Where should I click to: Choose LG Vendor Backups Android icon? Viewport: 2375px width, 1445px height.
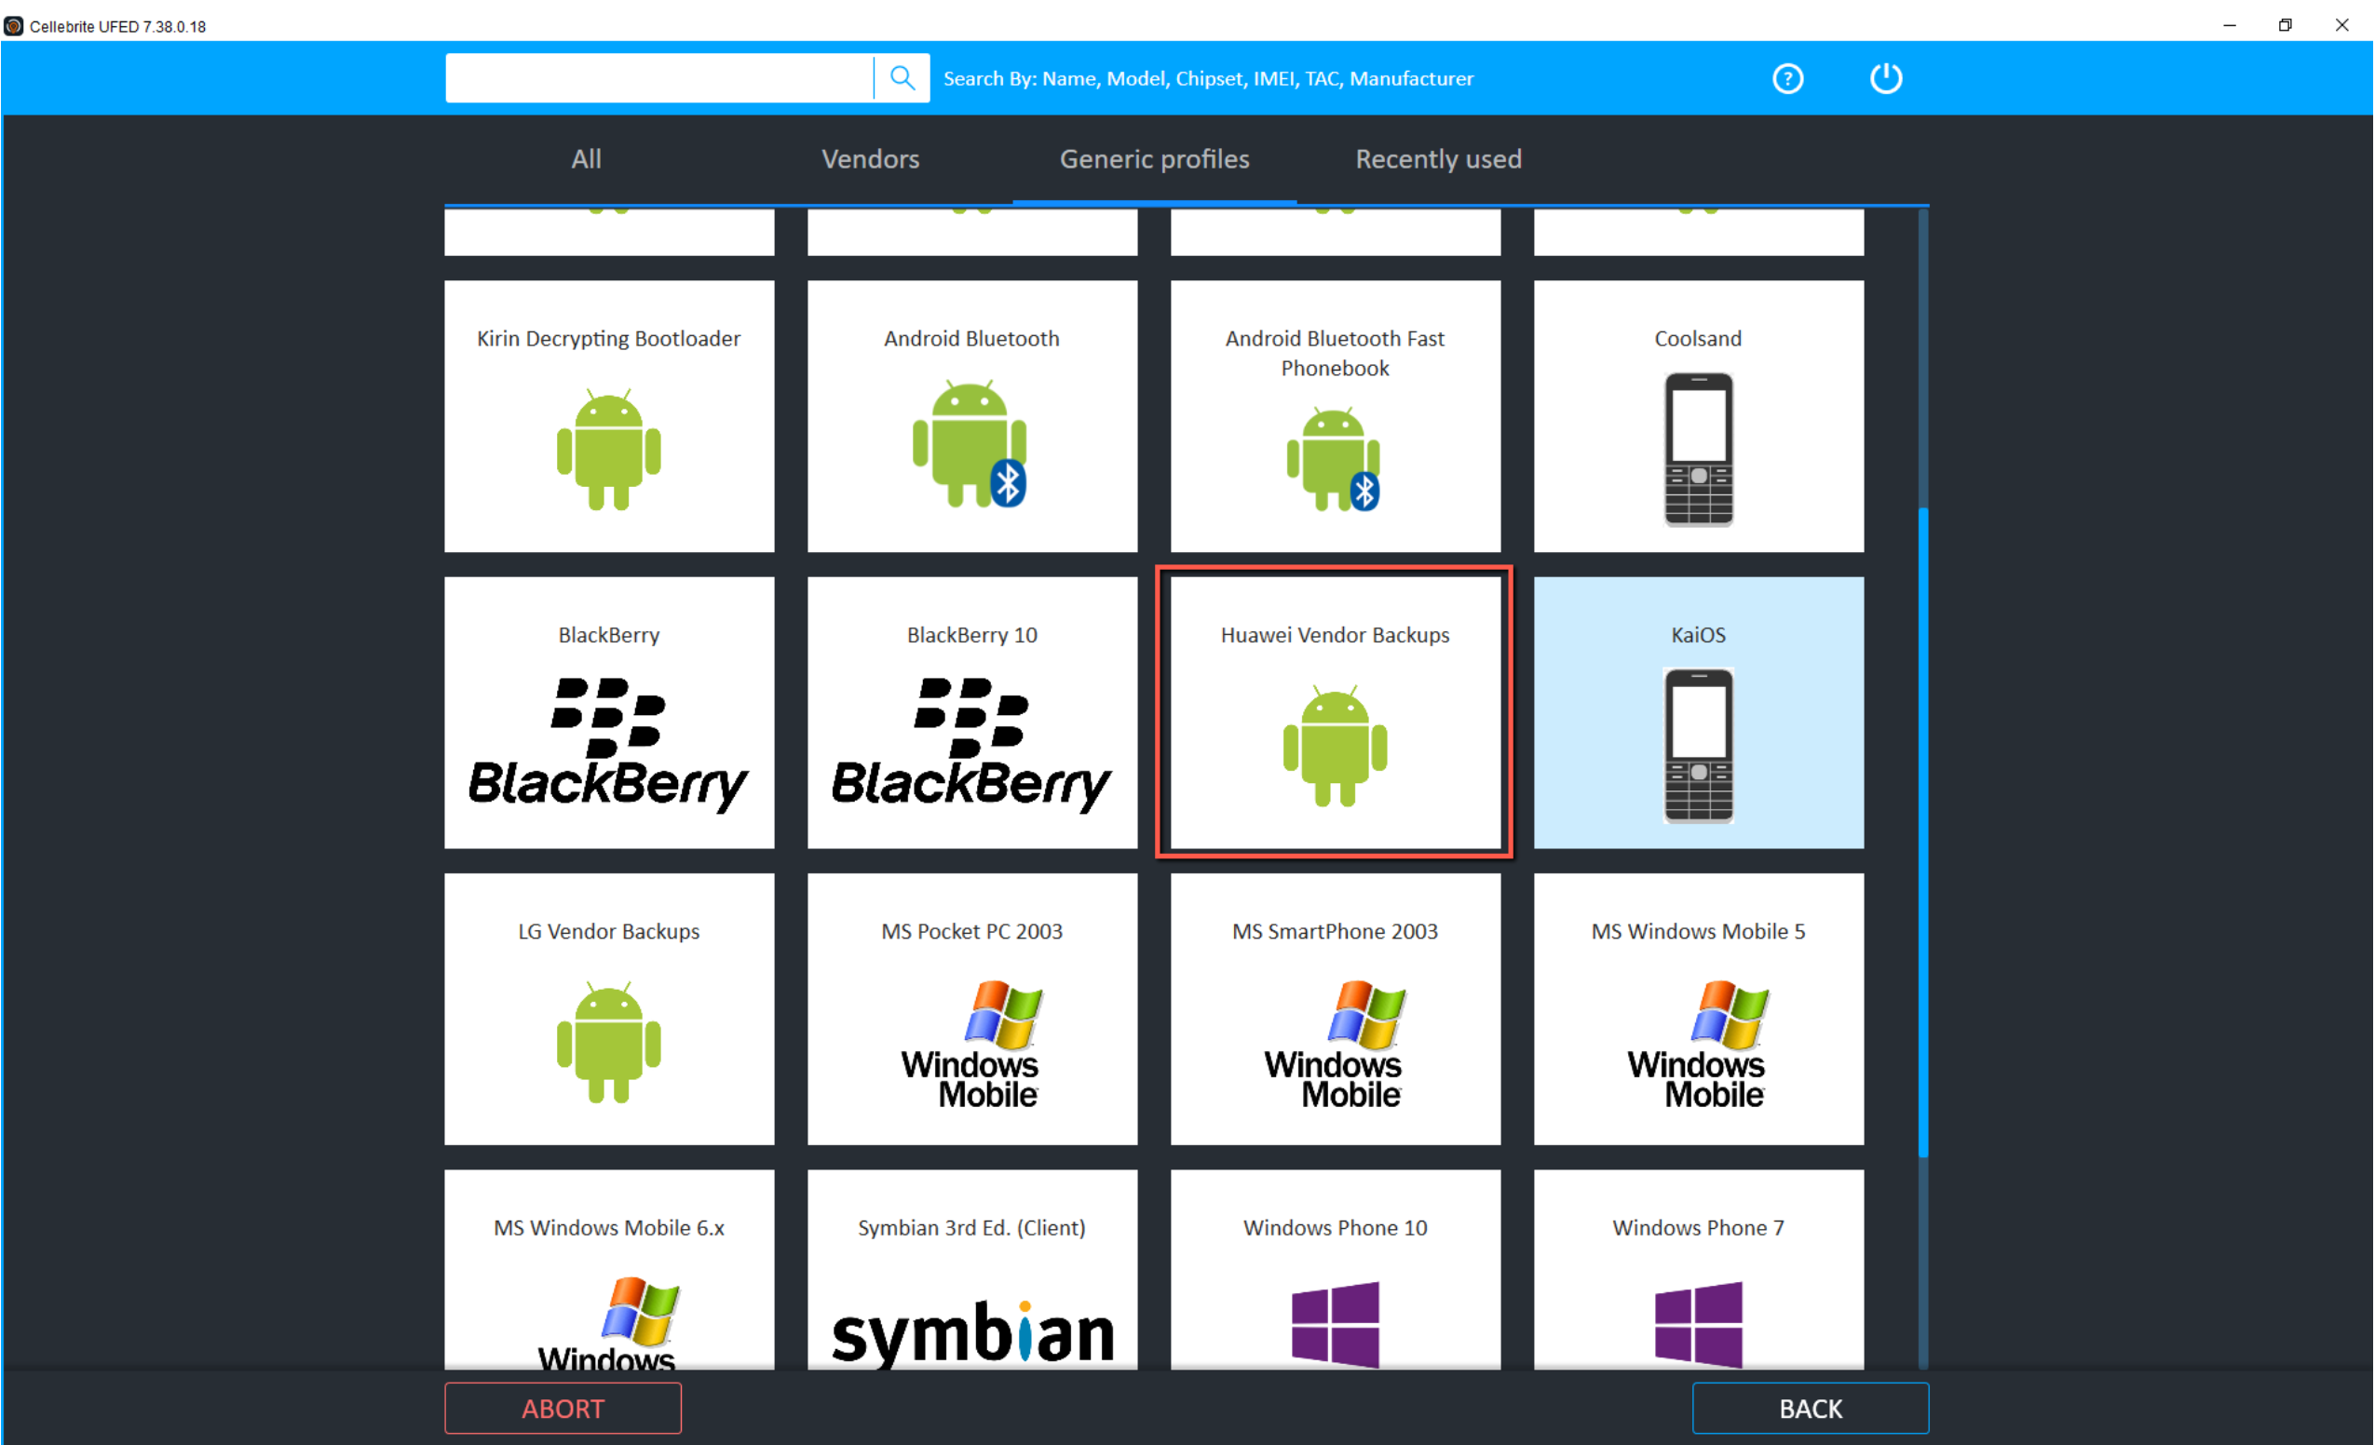tap(608, 1041)
